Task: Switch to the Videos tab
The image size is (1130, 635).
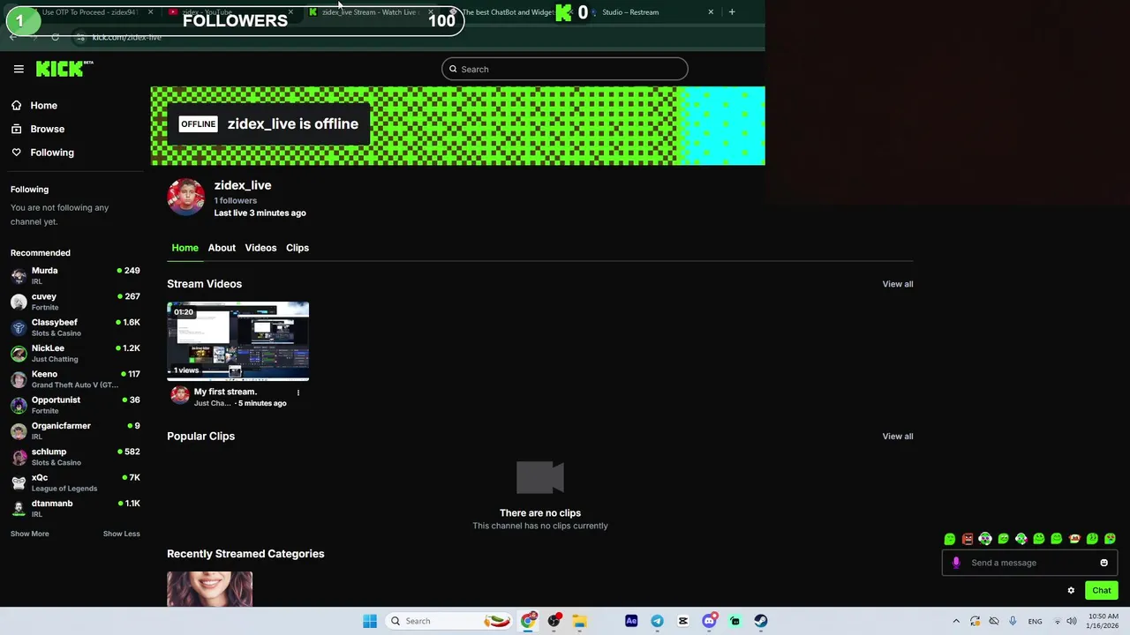Action: point(260,248)
